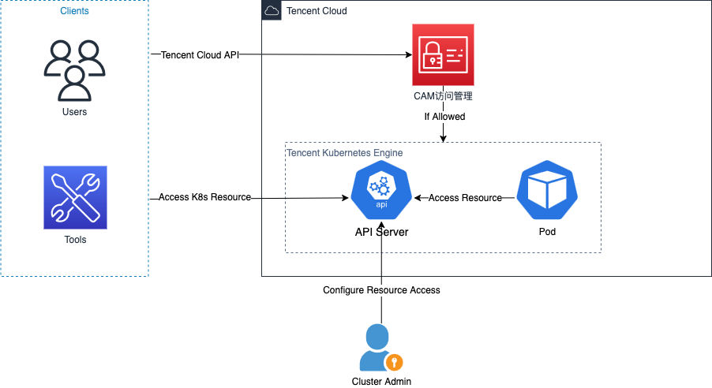Viewport: 712px width, 388px height.
Task: Select the Tencent Cloud API label
Action: (200, 56)
